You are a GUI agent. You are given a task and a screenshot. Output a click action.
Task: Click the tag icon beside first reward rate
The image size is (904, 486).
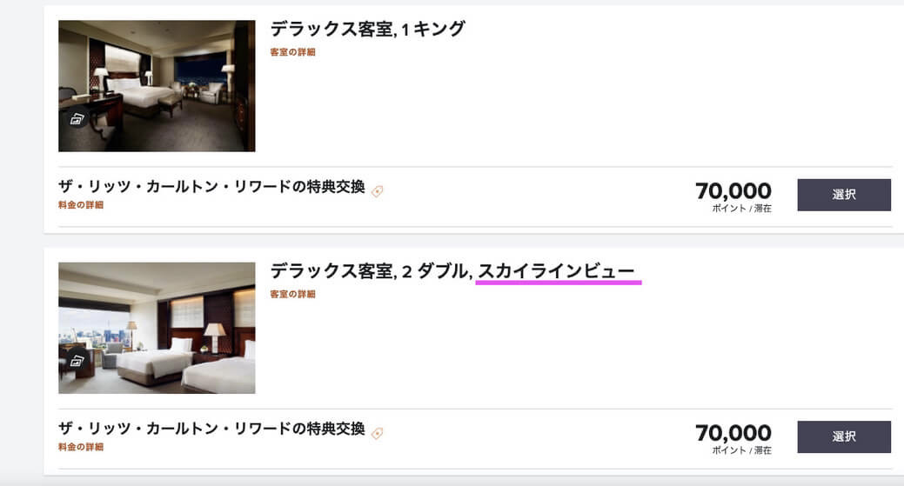point(378,191)
